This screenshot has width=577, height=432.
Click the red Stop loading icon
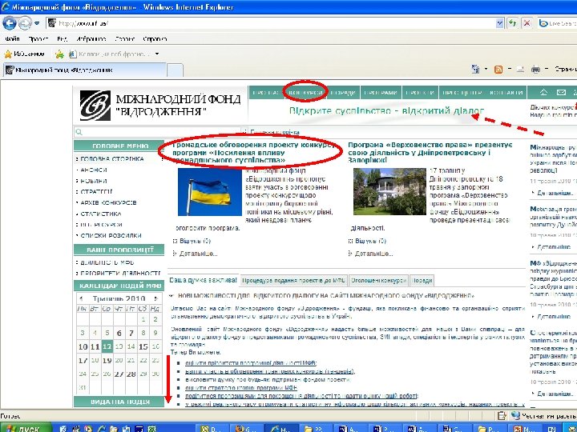[527, 23]
